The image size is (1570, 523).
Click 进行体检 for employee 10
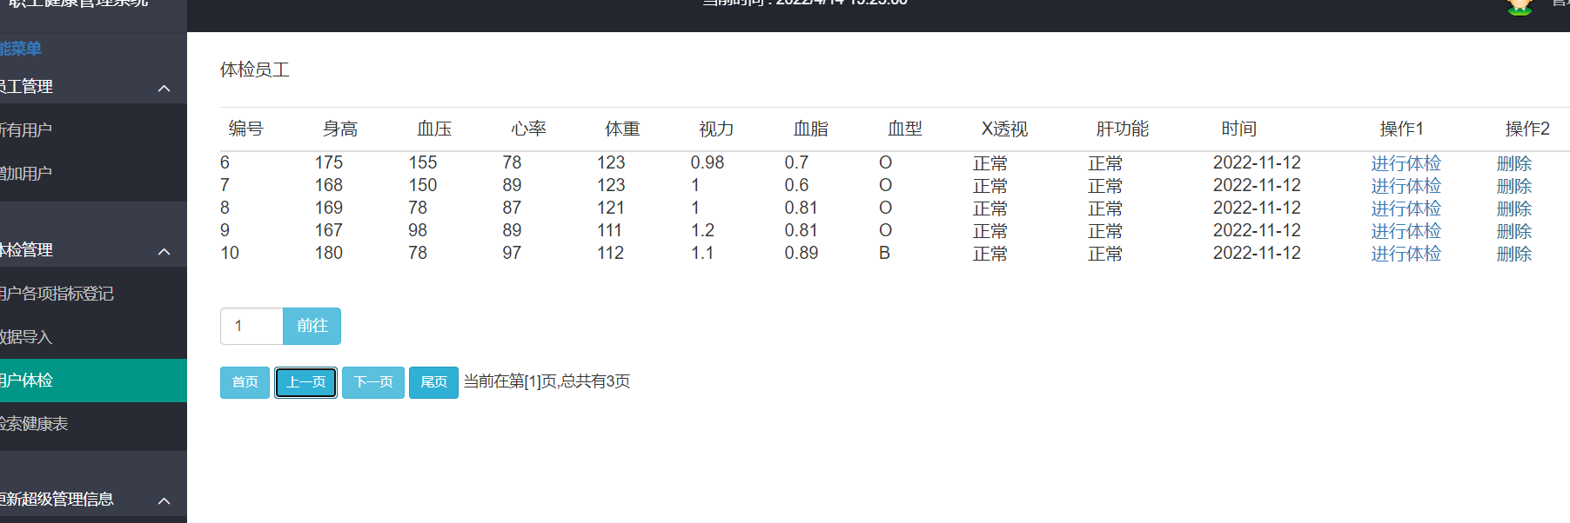click(x=1406, y=254)
